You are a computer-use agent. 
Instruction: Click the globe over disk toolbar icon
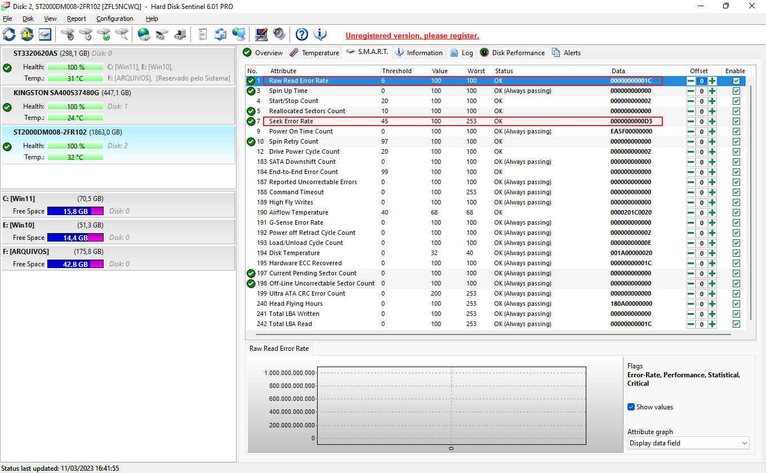pos(144,34)
